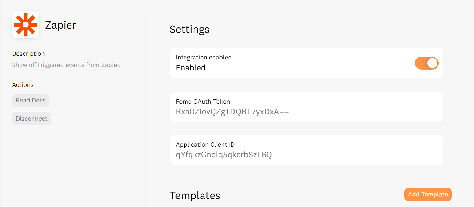Screen dimensions: 474x207
Task: Click the Zapier title text
Action: [60, 25]
